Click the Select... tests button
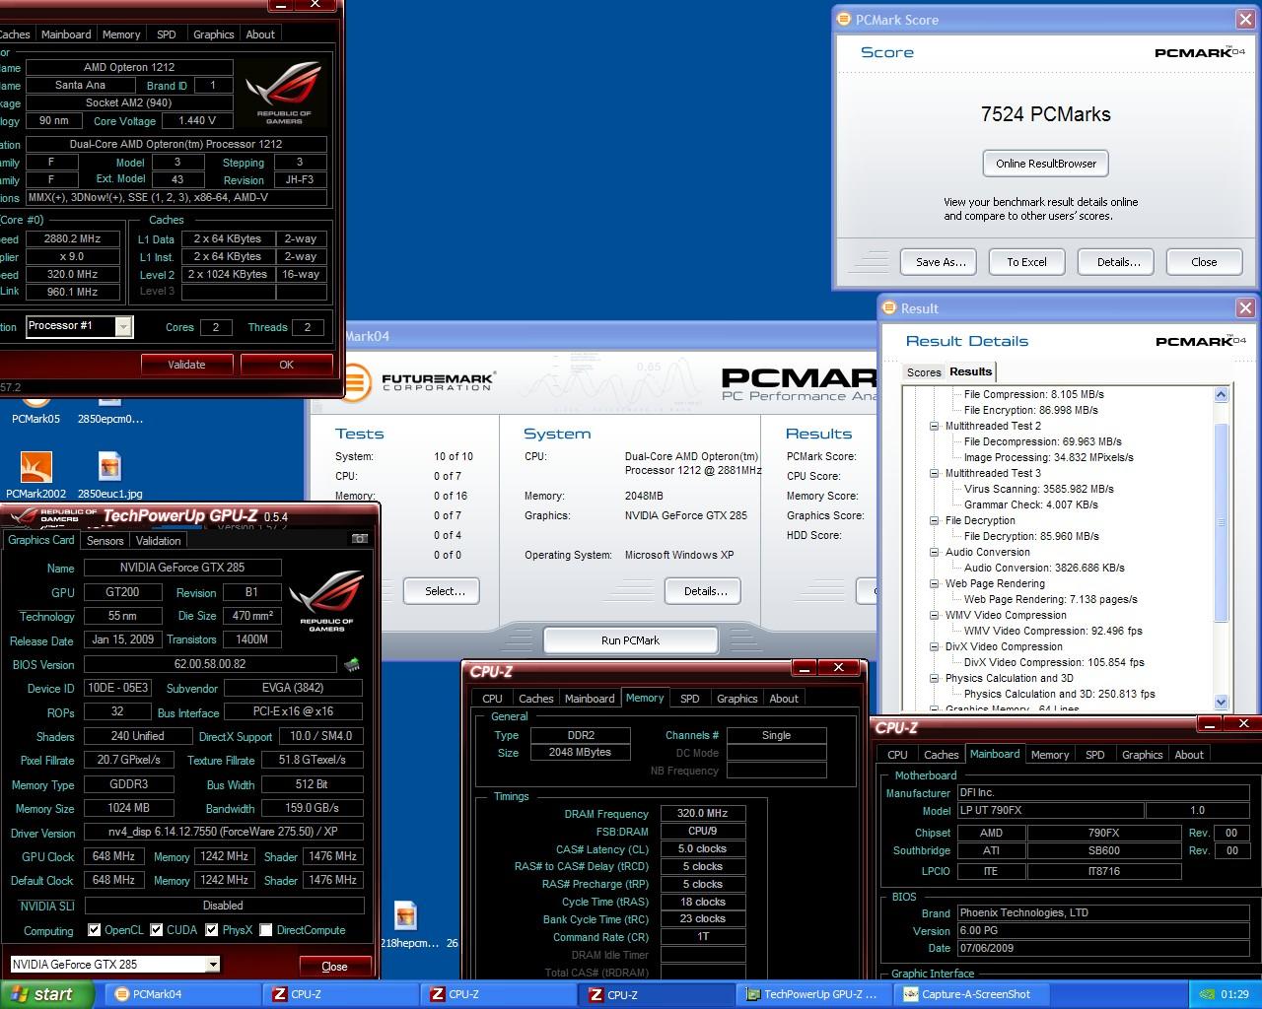The width and height of the screenshot is (1262, 1009). [441, 591]
